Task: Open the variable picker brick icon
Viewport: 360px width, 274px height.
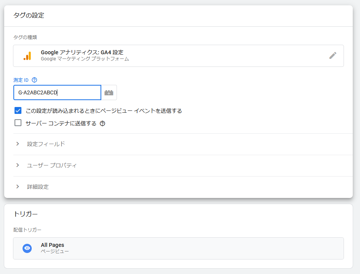Action: coord(109,92)
